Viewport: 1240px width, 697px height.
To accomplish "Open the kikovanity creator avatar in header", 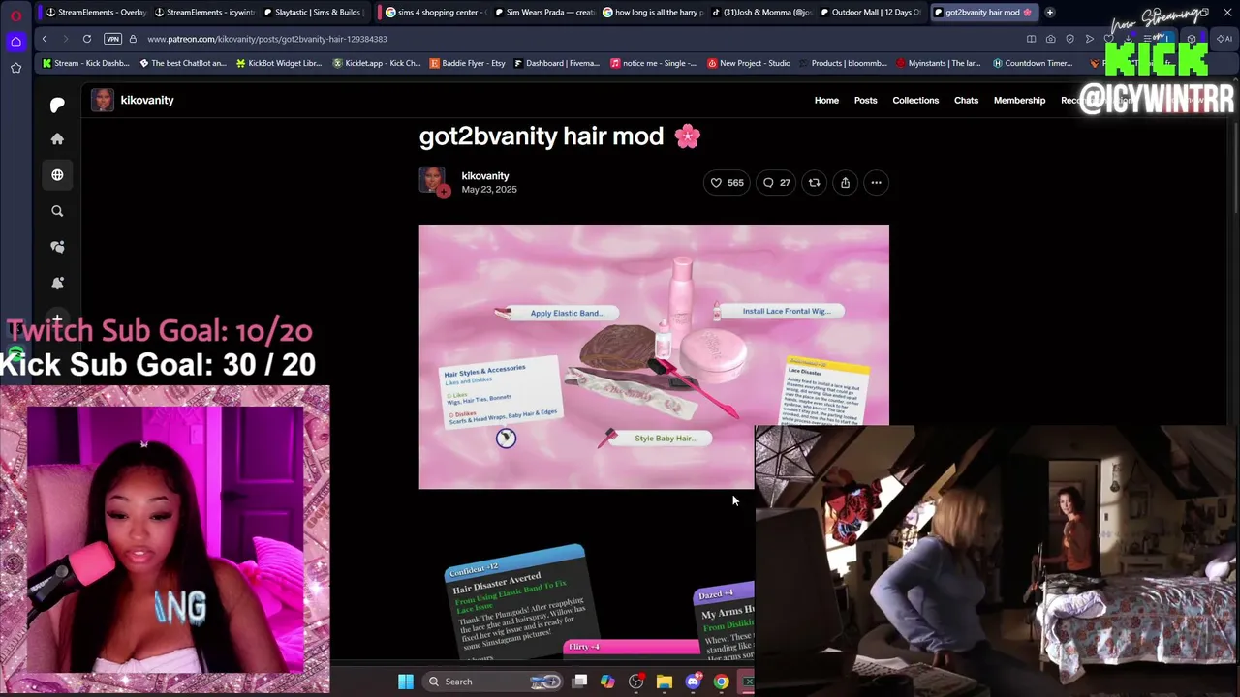I will (x=102, y=100).
